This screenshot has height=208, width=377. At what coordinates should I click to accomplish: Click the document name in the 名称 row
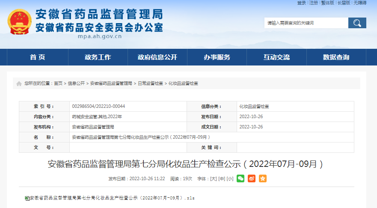141,137
